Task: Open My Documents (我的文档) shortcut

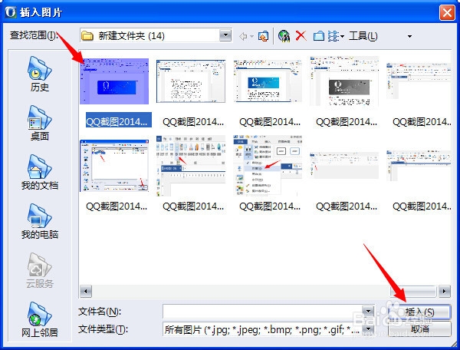Action: (39, 173)
